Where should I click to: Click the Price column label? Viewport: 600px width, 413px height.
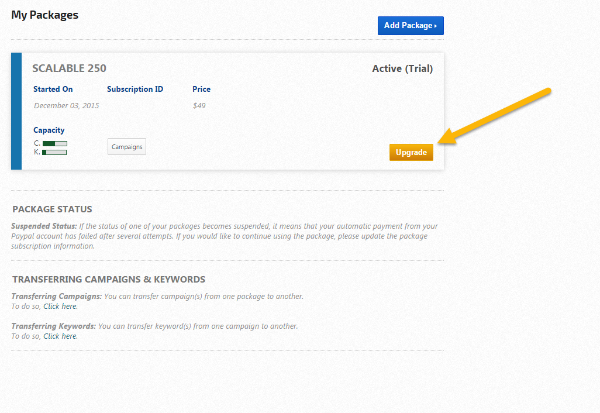(x=201, y=90)
